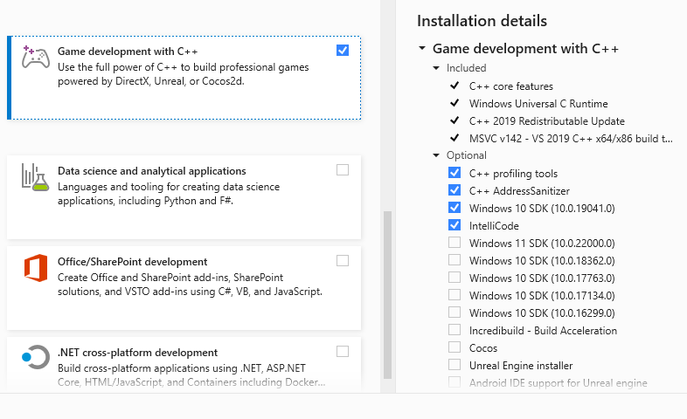The height and width of the screenshot is (419, 687).
Task: Enable Windows 10 SDK (10.0.16299.0)
Action: tap(455, 313)
